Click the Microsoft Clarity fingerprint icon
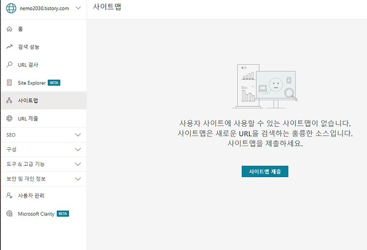Viewport: 367px width, 250px height. pyautogui.click(x=9, y=213)
